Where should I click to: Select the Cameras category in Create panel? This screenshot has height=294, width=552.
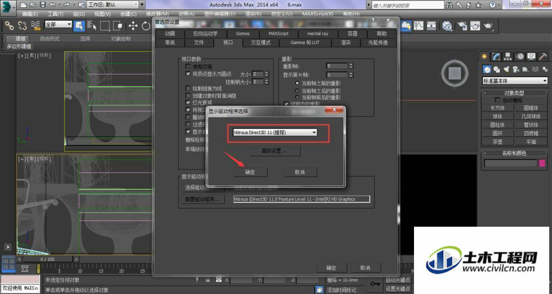pos(516,70)
